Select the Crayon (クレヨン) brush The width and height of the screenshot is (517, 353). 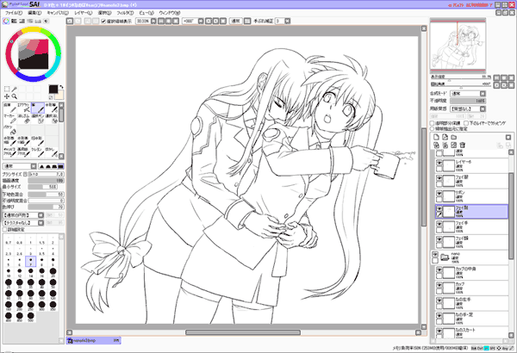[x=37, y=152]
